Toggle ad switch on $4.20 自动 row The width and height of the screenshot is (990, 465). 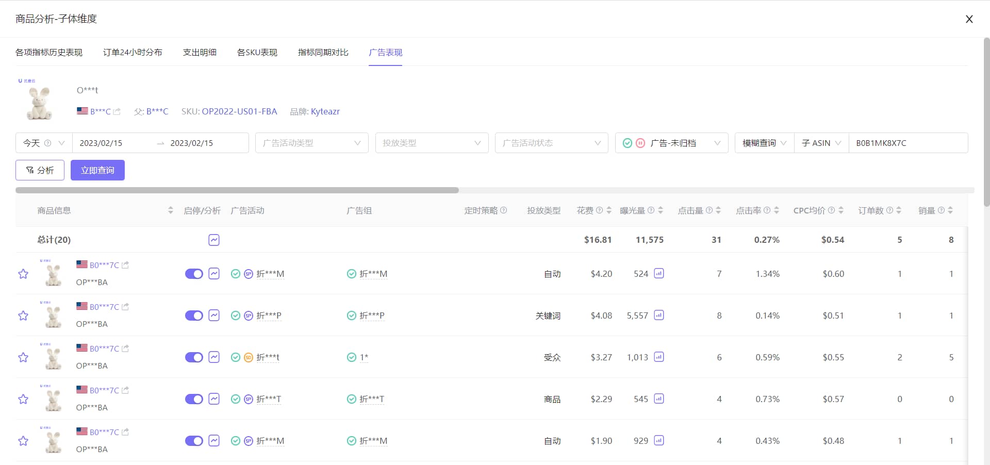pos(194,274)
